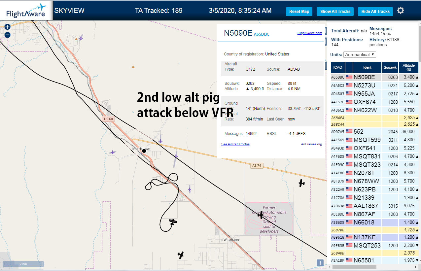Open the Units Aeronautical dropdown
Image resolution: width=421 pixels, height=271 pixels.
coord(360,54)
